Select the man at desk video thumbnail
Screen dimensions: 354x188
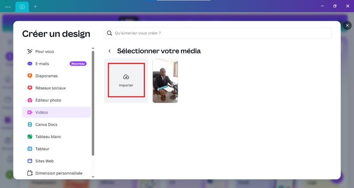165,81
